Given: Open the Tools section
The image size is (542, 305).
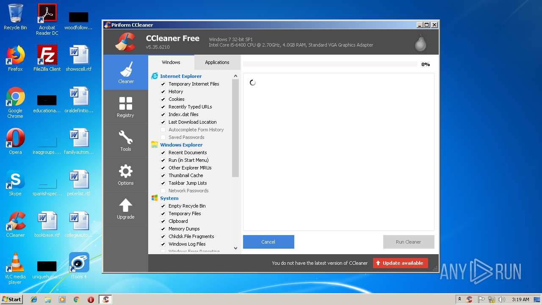Looking at the screenshot, I should click(x=126, y=140).
